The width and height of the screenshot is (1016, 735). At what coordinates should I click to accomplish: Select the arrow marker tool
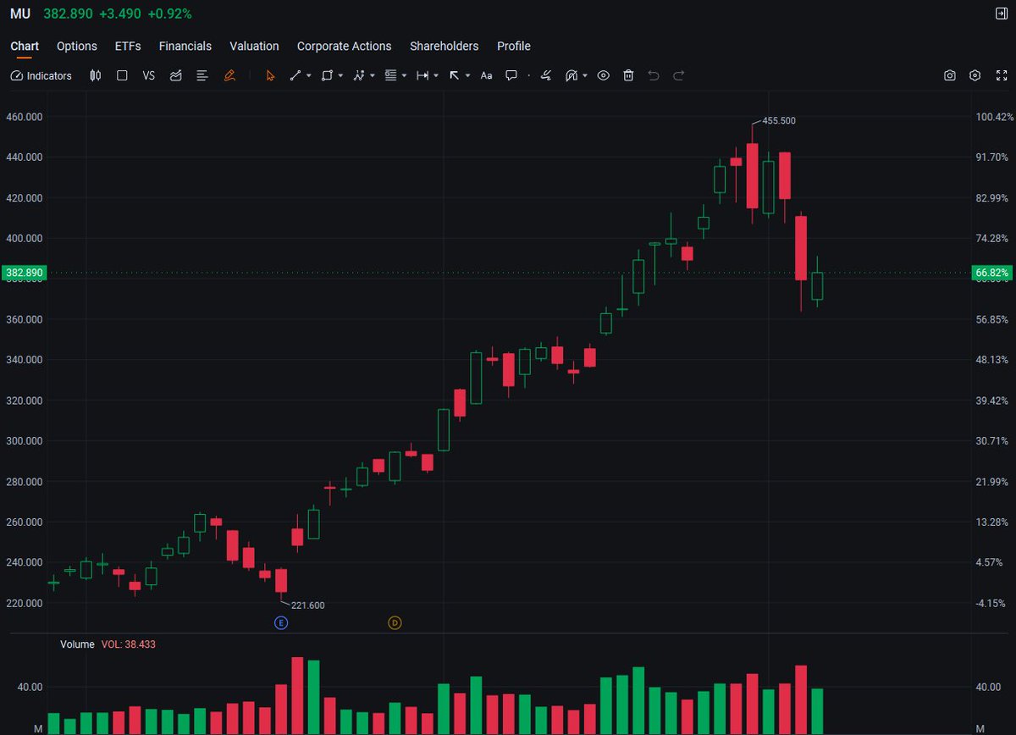[454, 75]
